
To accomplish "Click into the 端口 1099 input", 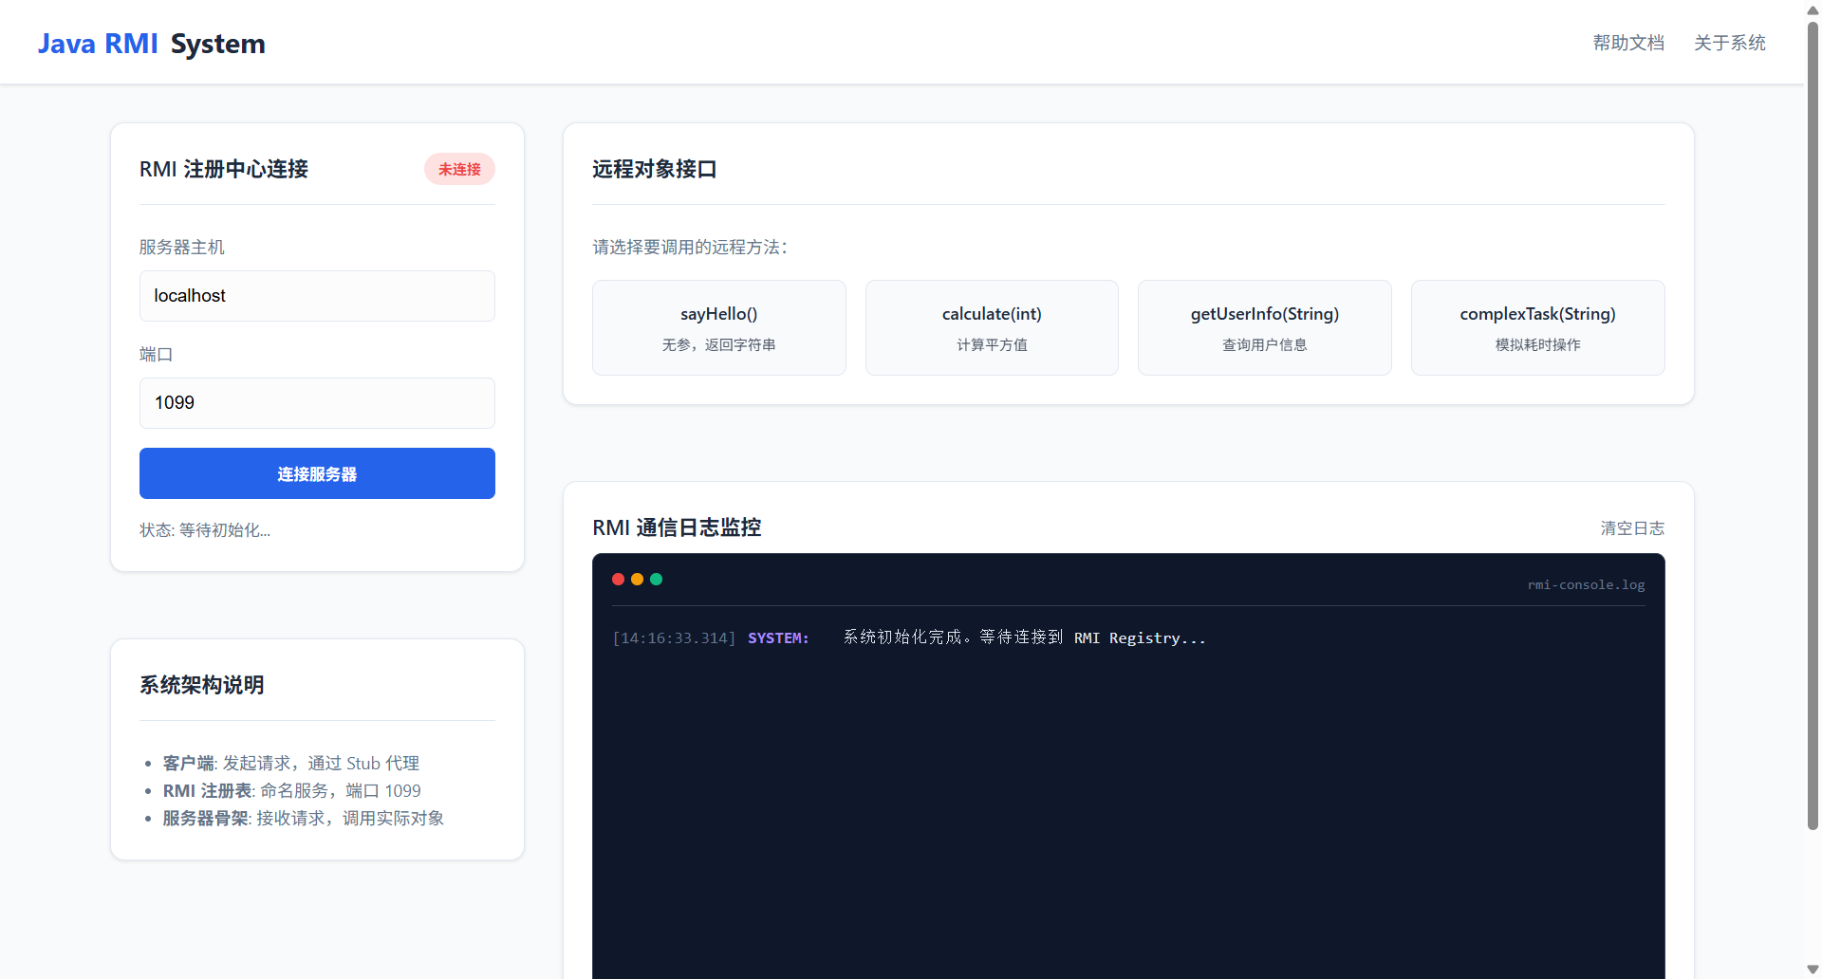I will 317,403.
